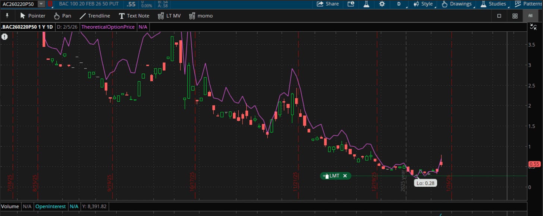Click the Y: 8,391.82 value readout
Screen dimensions: 543x216
tap(94, 206)
